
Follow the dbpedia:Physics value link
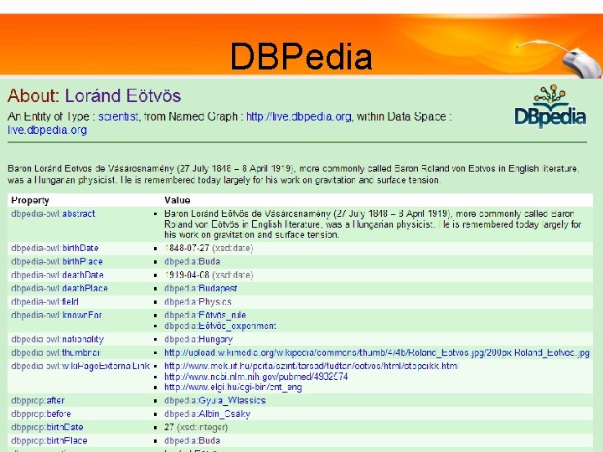(198, 301)
